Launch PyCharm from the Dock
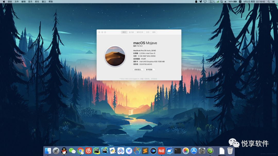The height and width of the screenshot is (156, 278). tap(97, 151)
